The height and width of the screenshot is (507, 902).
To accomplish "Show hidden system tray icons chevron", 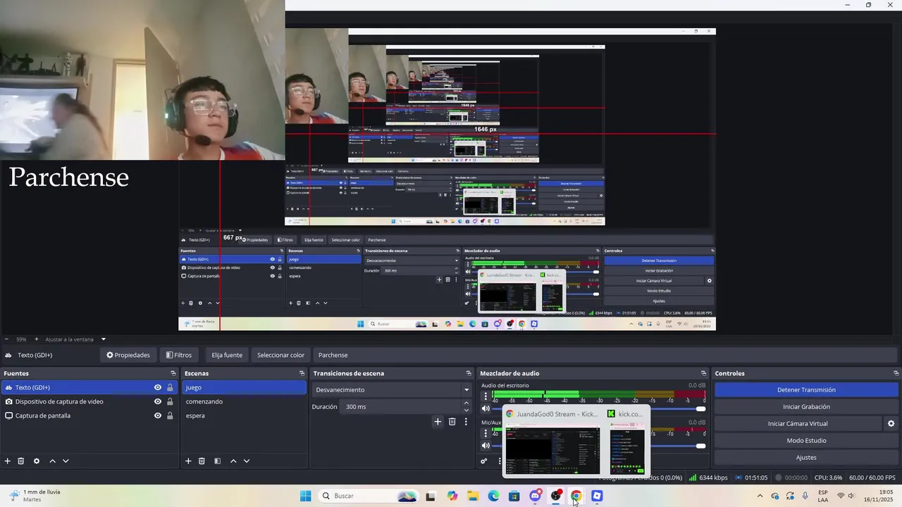I will (x=760, y=496).
